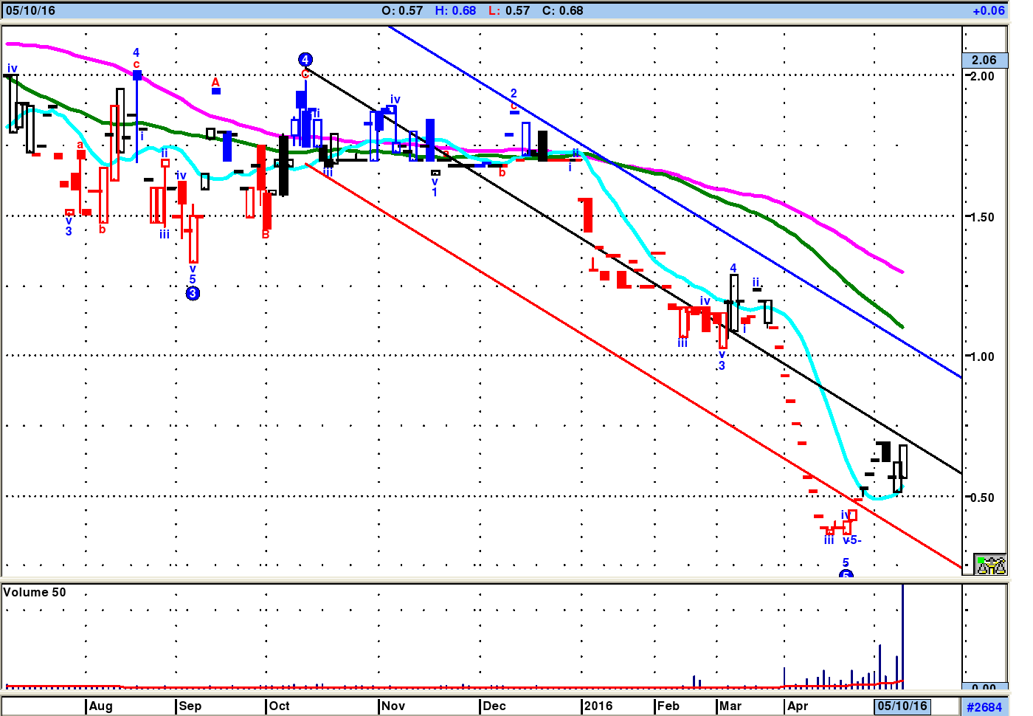This screenshot has height=716, width=1033.
Task: Select the circled wave 3 marker
Action: click(x=193, y=293)
